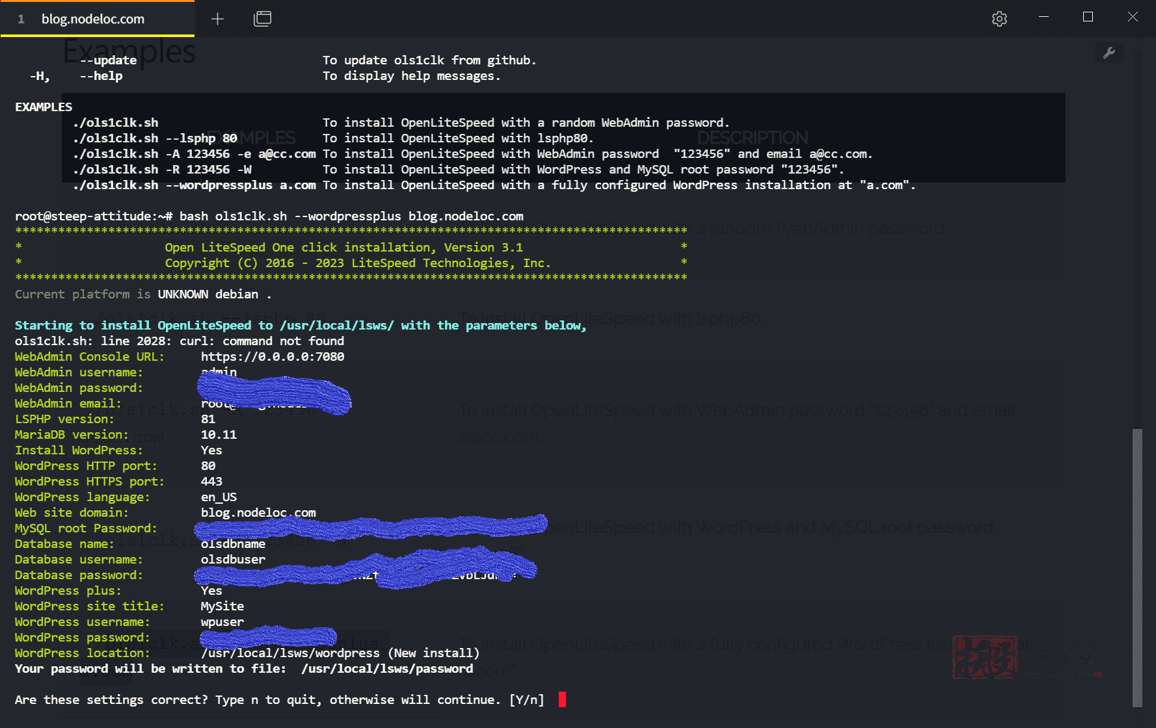Image resolution: width=1156 pixels, height=728 pixels.
Task: Click the "Open LiteSpeed One click installation" banner line
Action: (x=343, y=247)
